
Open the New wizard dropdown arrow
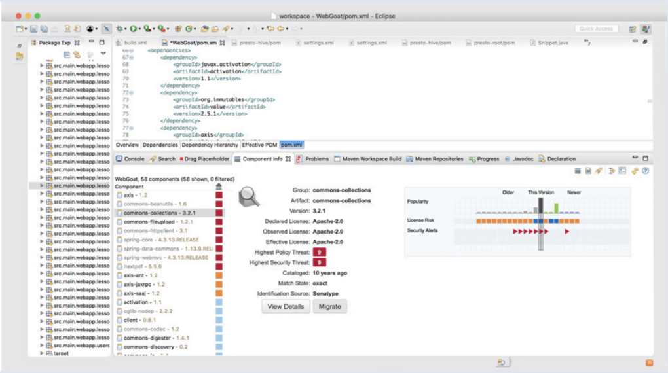click(x=26, y=29)
